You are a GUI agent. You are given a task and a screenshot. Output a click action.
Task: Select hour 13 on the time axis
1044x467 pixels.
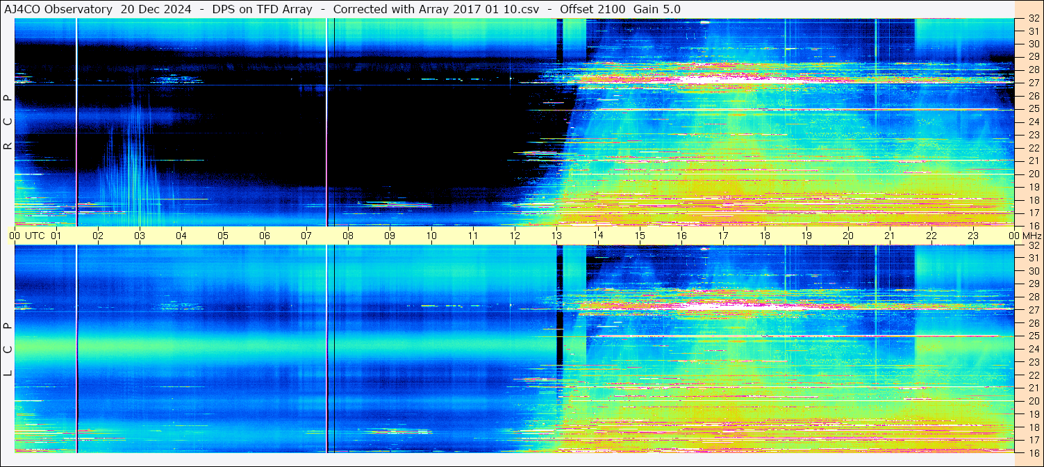pos(556,236)
